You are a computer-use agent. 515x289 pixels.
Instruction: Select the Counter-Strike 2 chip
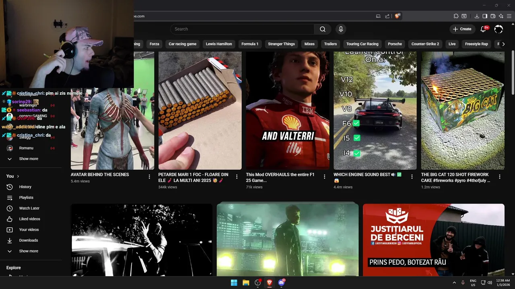(425, 44)
